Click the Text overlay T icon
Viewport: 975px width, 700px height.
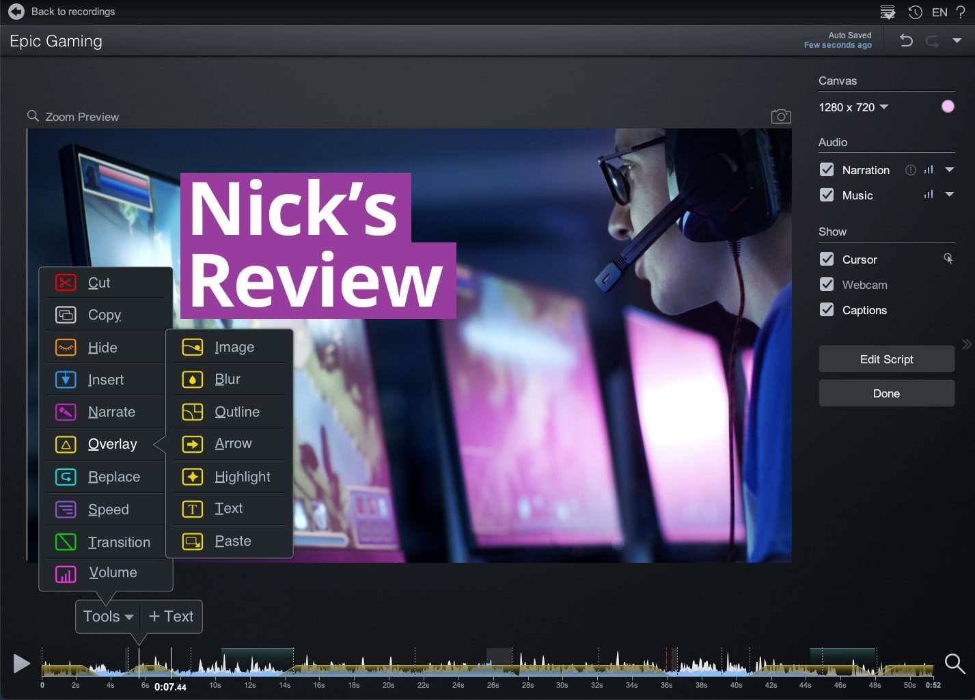pyautogui.click(x=193, y=509)
